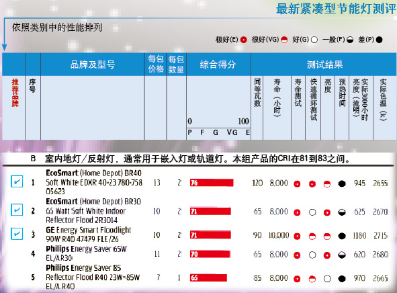Click the 快速循环测试 sub-header
Screen dimensions: 397x293
coord(314,99)
